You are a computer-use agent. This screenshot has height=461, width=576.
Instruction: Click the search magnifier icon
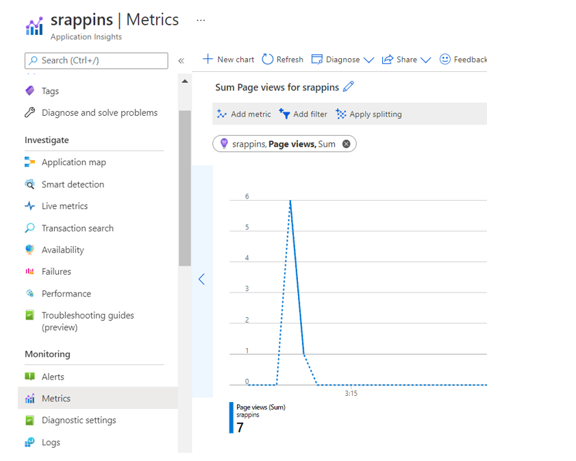(33, 60)
